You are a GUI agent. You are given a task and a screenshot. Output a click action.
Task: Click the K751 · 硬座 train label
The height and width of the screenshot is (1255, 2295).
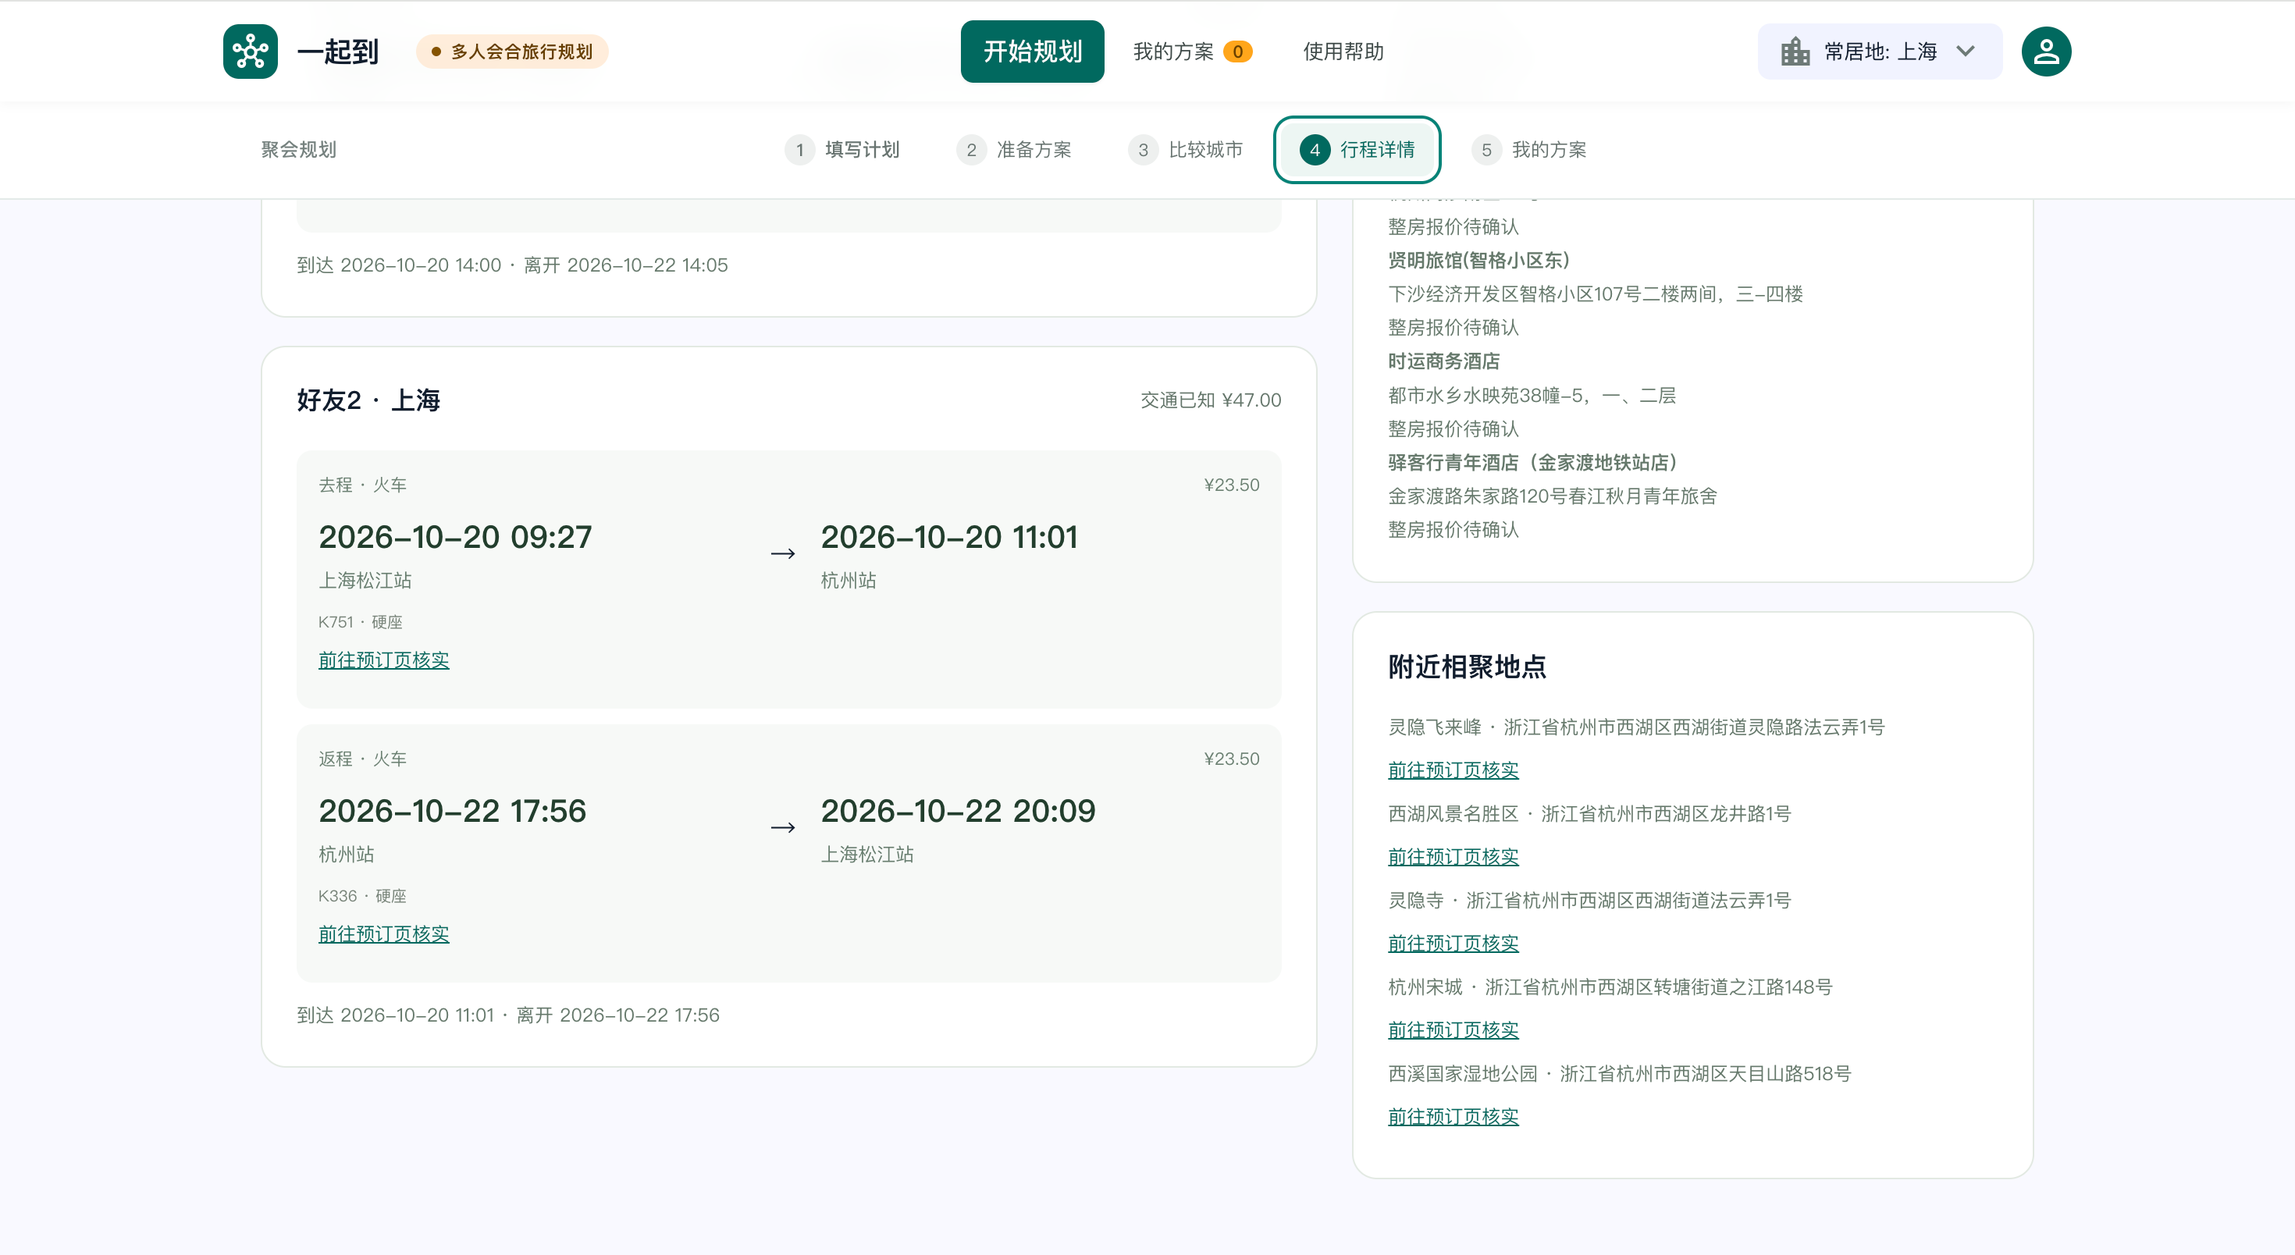point(360,622)
